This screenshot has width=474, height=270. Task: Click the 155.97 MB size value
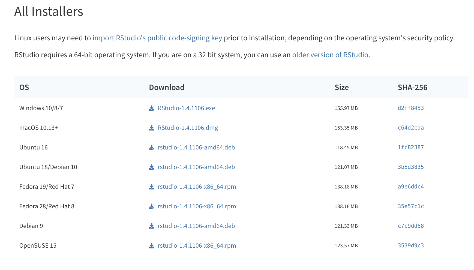point(346,108)
